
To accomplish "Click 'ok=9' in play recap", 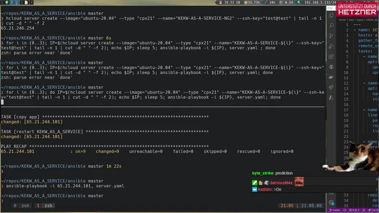I will (80, 151).
